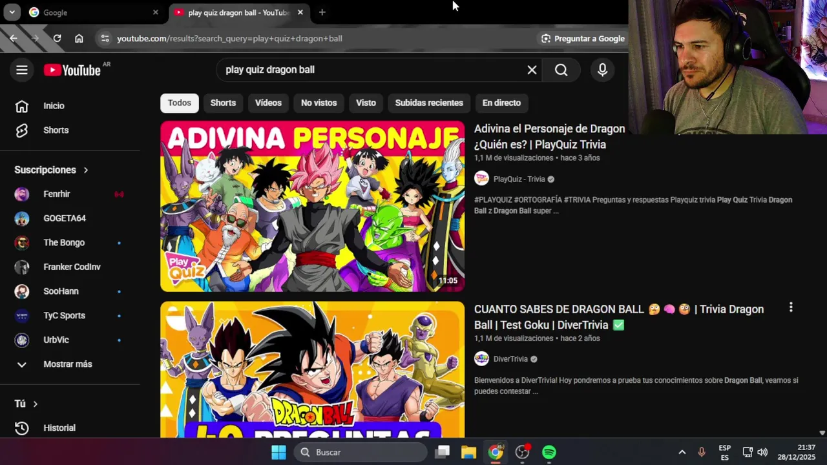Select the Vídeos filter chip
The image size is (827, 465).
tap(268, 103)
